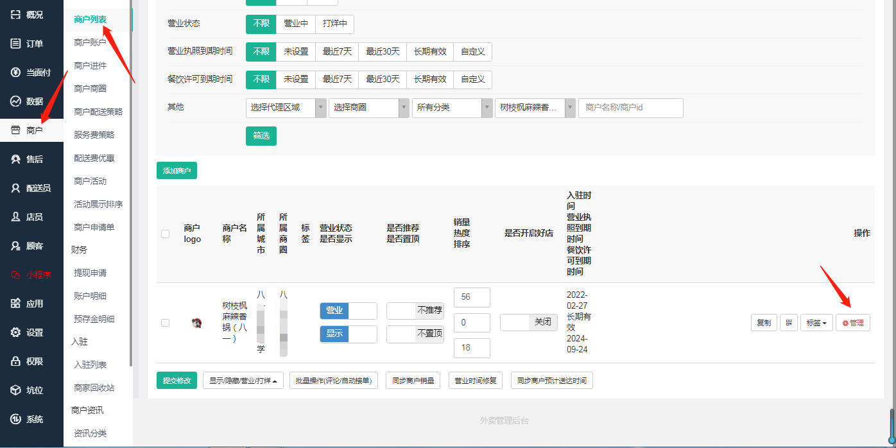896x448 pixels.
Task: Expand the 标签 tag dropdown button
Action: pos(816,323)
